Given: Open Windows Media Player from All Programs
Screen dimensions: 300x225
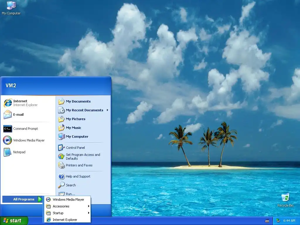Looking at the screenshot, I should (67, 200).
